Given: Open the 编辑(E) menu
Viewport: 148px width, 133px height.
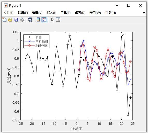Looking at the screenshot, I should pyautogui.click(x=23, y=13).
